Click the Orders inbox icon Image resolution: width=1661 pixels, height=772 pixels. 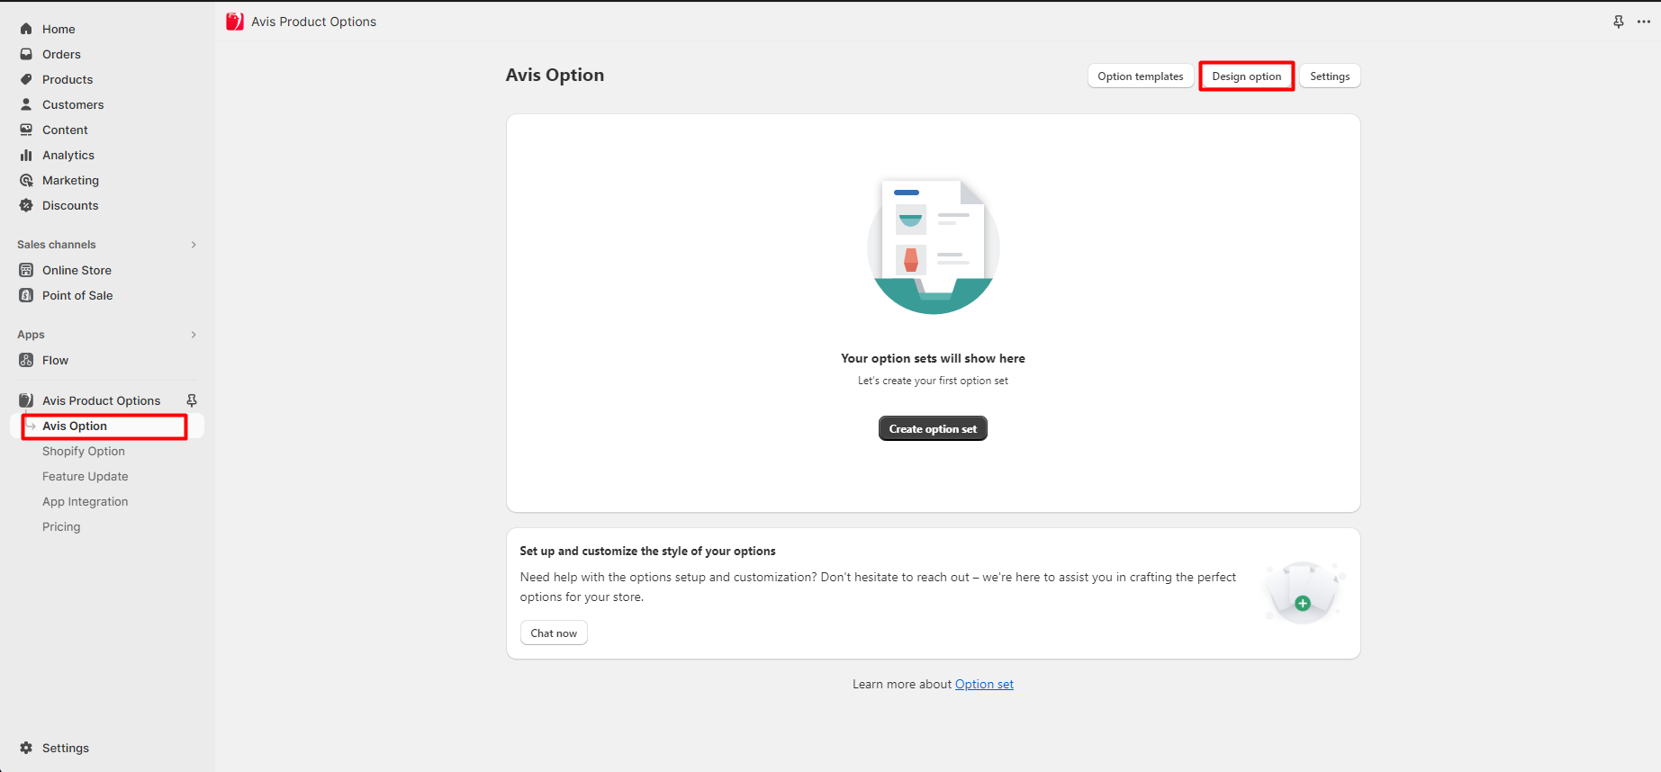tap(26, 54)
